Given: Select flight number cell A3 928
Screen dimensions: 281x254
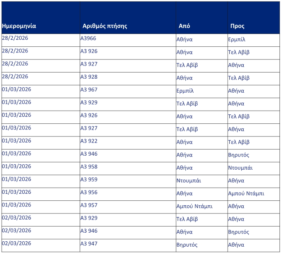Looking at the screenshot, I should tap(89, 77).
